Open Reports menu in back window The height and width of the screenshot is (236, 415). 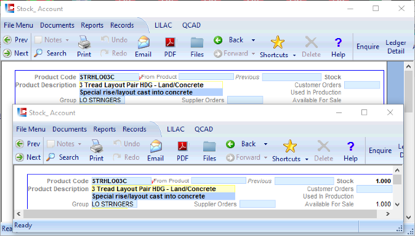click(92, 25)
